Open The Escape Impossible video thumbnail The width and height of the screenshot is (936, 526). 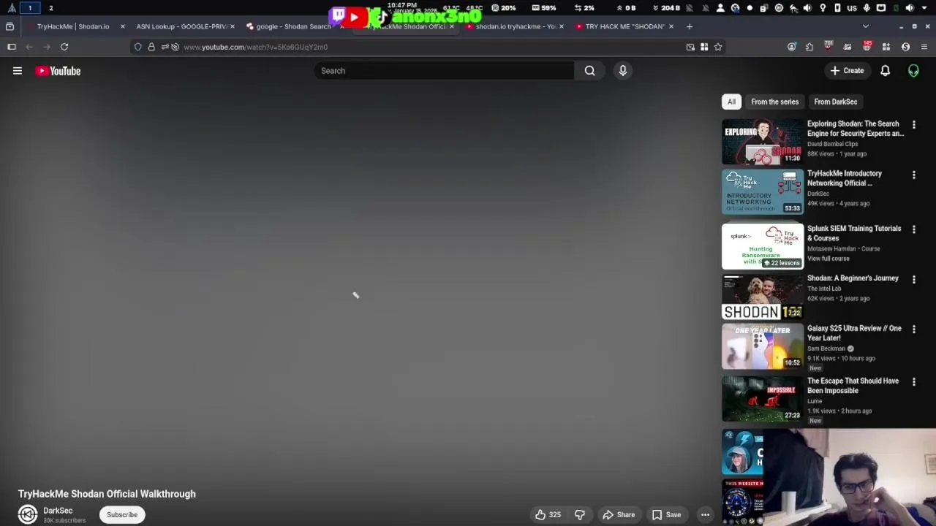point(763,399)
